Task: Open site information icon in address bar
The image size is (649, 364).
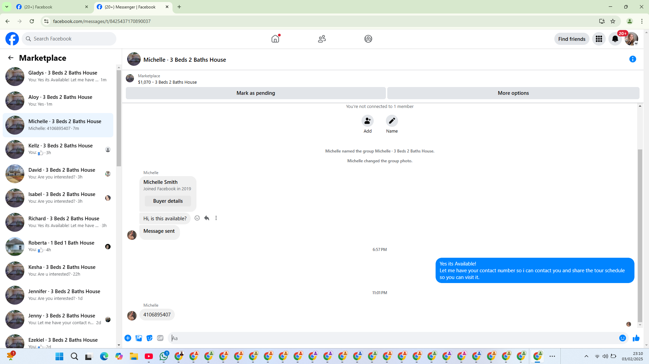Action: (46, 21)
